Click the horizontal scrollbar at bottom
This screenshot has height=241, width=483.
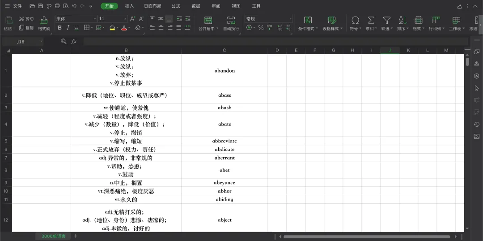(367, 237)
